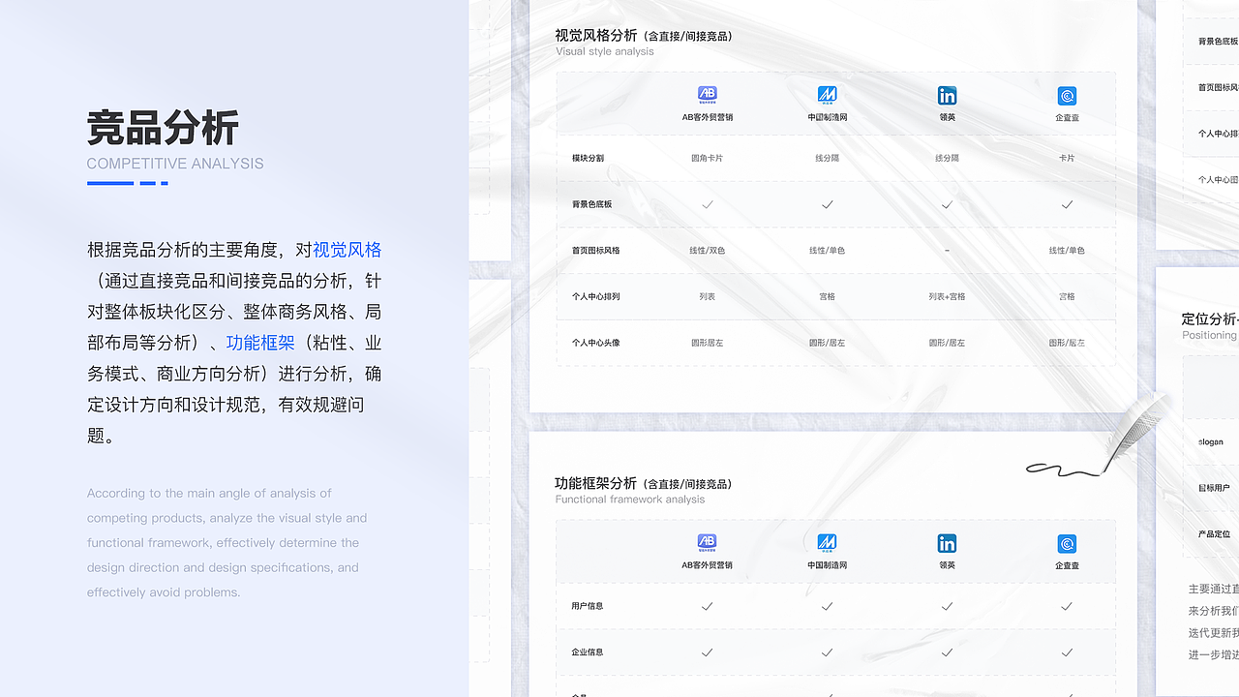This screenshot has width=1239, height=697.
Task: Click 卡片 cell under 企查查
Action: [x=1067, y=158]
